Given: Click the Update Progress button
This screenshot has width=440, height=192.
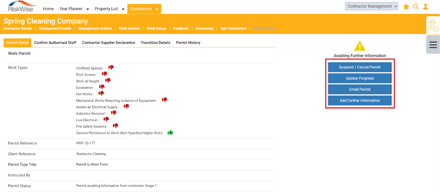Looking at the screenshot, I should tap(360, 78).
